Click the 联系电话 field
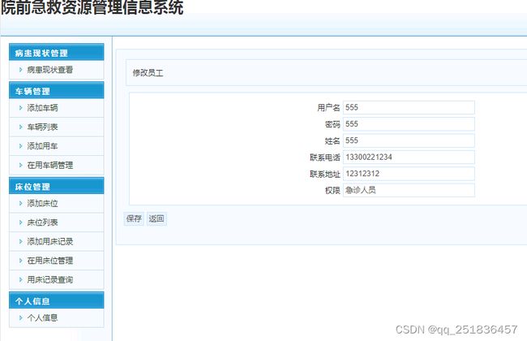Screen dimensions: 527x341 [x=409, y=158]
